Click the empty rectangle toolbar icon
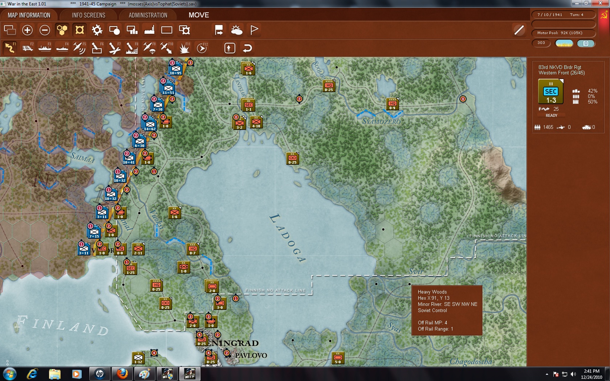 click(167, 30)
